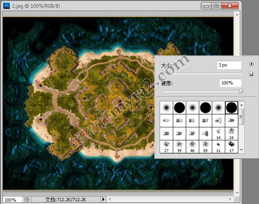The width and height of the screenshot is (259, 204).
Task: Click the document zoom field showing 100%
Action: click(x=12, y=200)
